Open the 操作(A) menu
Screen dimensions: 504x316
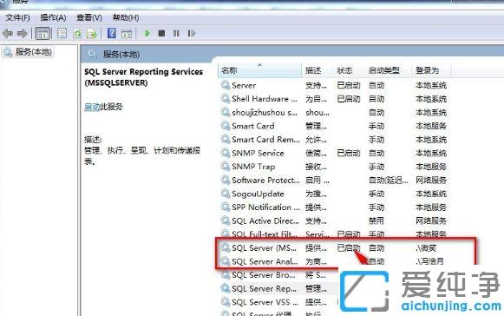point(54,17)
